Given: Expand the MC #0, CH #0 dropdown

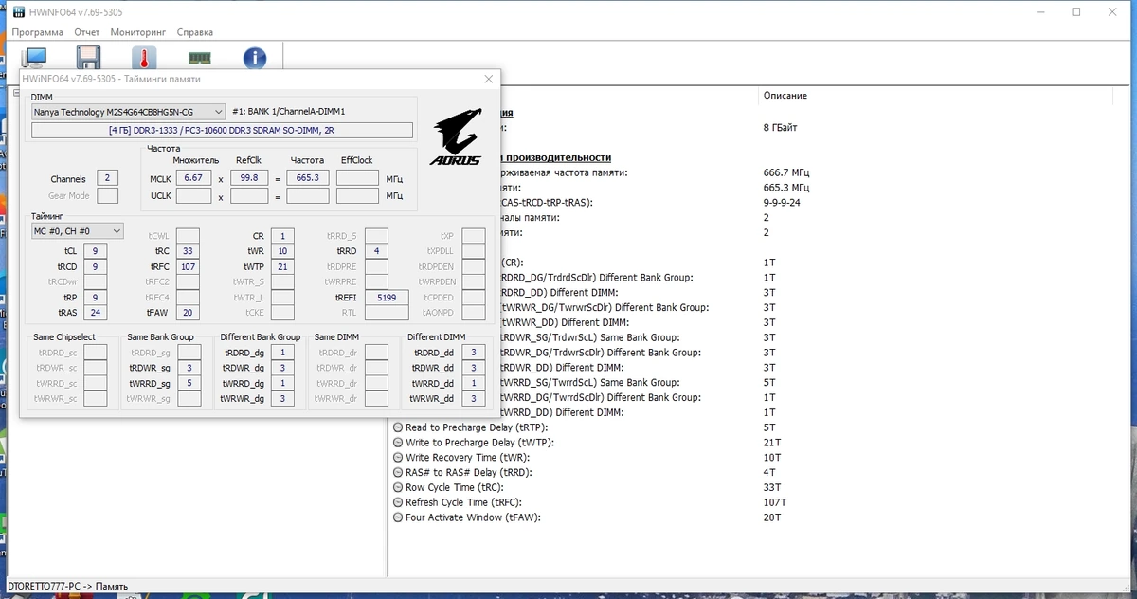Looking at the screenshot, I should coord(77,230).
